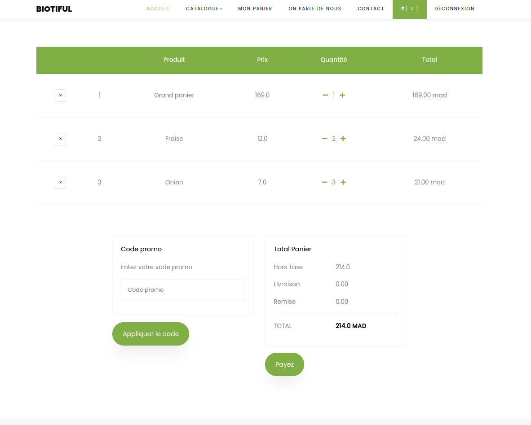Click the Code promo heading

point(141,249)
